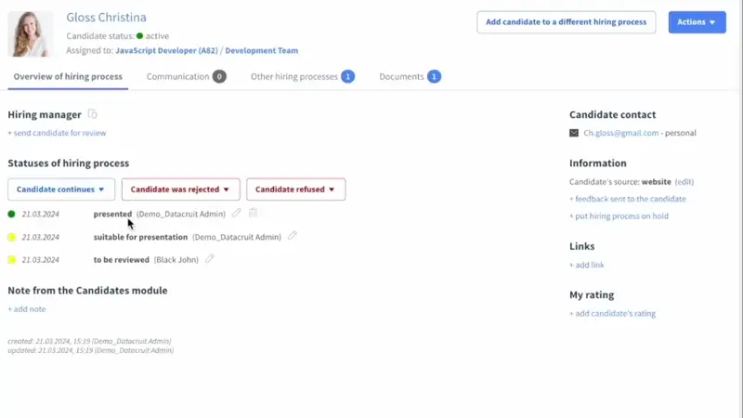Open the 'Candidate refused' dropdown
Screen dimensions: 743x418
295,189
